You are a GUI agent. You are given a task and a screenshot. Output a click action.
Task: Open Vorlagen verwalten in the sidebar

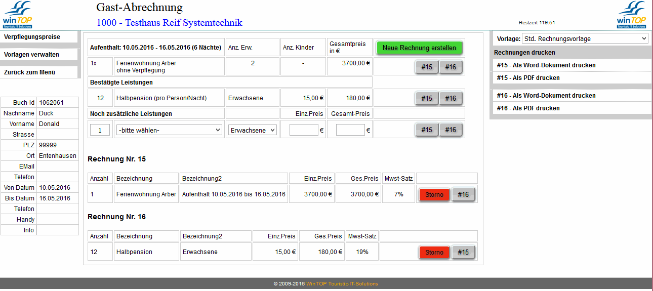coord(32,55)
